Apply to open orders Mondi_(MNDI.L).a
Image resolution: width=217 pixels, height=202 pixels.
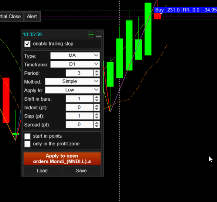point(62,159)
